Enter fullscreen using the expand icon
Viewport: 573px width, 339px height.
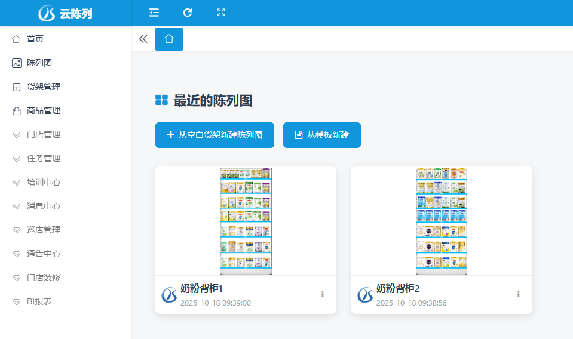click(221, 13)
